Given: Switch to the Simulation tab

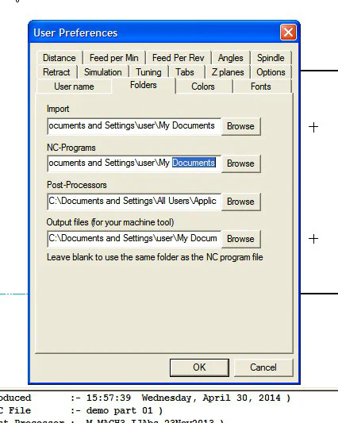Looking at the screenshot, I should click(x=103, y=72).
